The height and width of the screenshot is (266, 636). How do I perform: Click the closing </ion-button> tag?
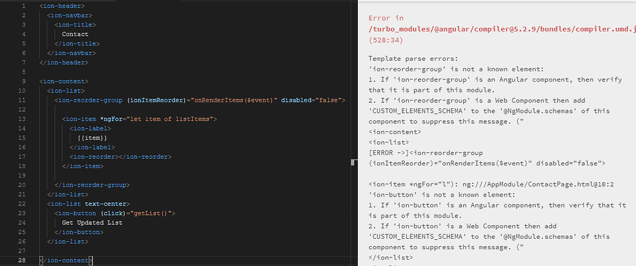click(x=79, y=232)
